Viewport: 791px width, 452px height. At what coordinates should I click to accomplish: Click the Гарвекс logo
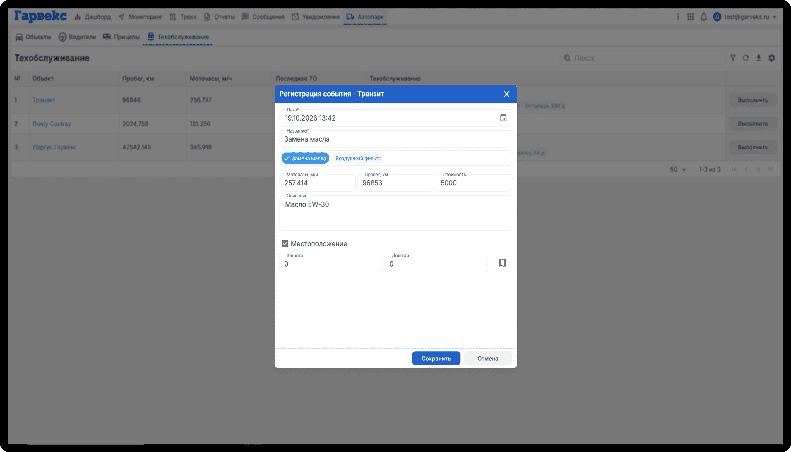[x=40, y=16]
